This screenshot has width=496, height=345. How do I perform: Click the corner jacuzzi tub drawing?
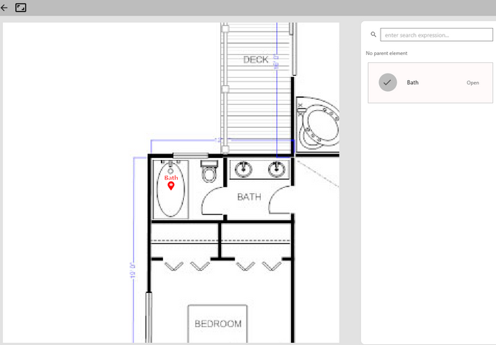[317, 126]
